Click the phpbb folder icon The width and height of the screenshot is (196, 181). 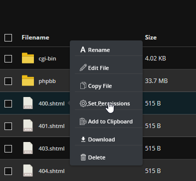click(x=28, y=80)
